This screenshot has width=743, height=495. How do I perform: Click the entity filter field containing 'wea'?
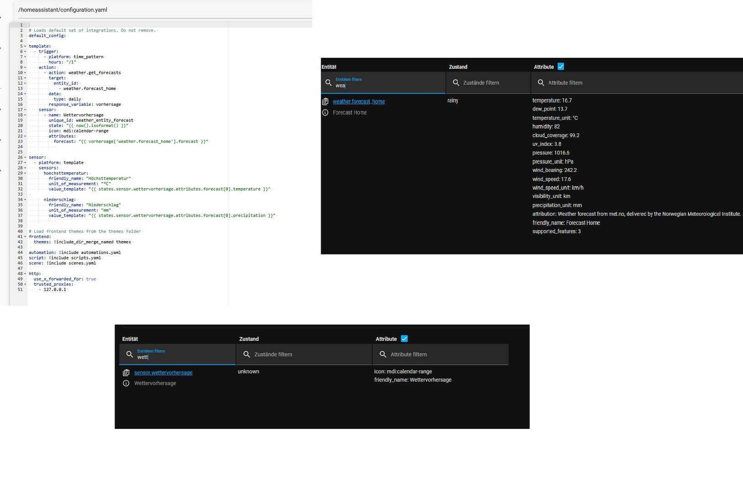[x=387, y=85]
